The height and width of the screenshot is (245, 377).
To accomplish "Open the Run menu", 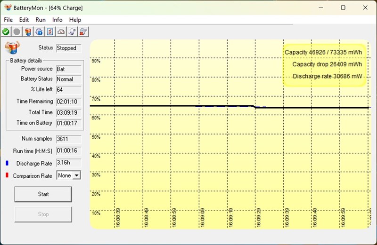I will pyautogui.click(x=41, y=20).
